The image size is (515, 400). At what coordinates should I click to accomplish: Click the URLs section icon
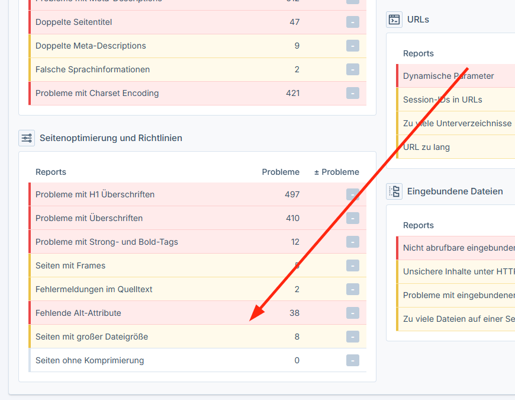click(x=394, y=20)
